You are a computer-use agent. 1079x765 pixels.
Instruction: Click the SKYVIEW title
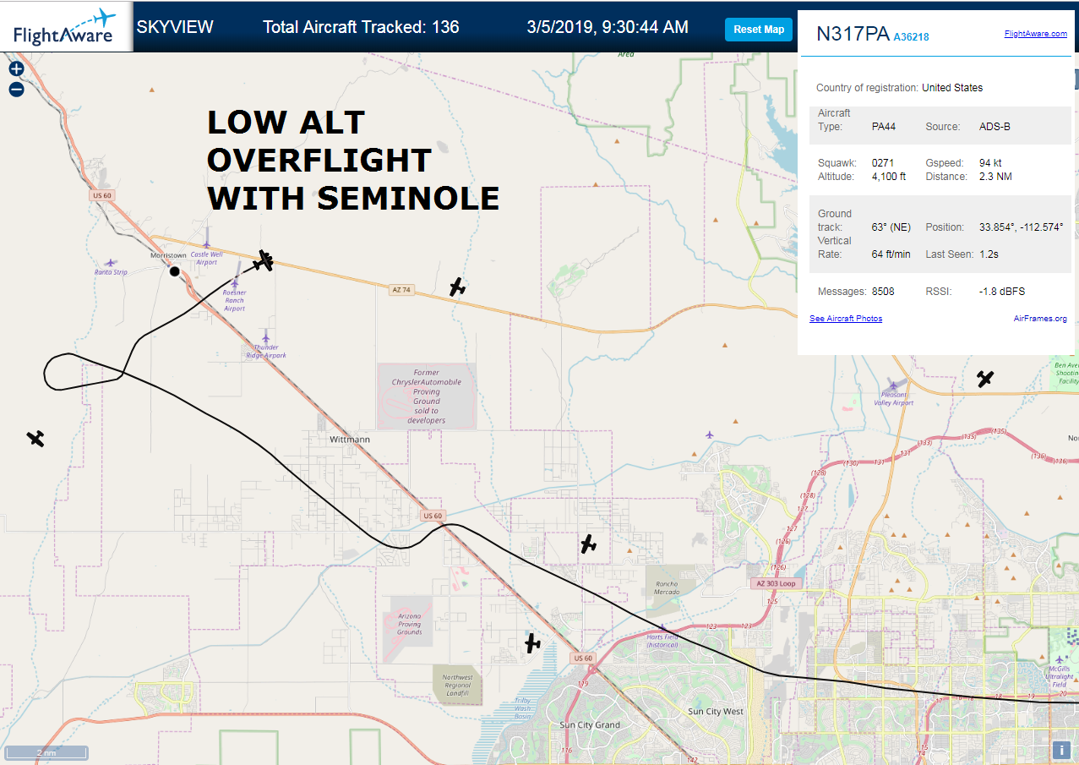(175, 27)
